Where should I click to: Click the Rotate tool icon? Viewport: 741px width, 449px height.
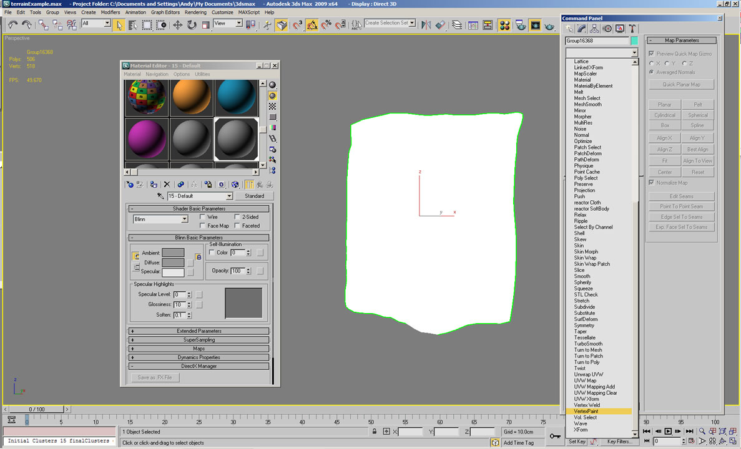[192, 25]
